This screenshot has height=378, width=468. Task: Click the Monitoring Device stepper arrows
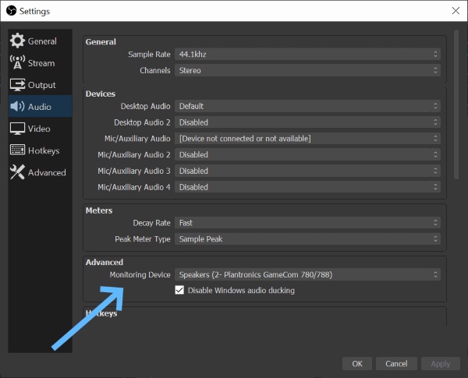[435, 274]
